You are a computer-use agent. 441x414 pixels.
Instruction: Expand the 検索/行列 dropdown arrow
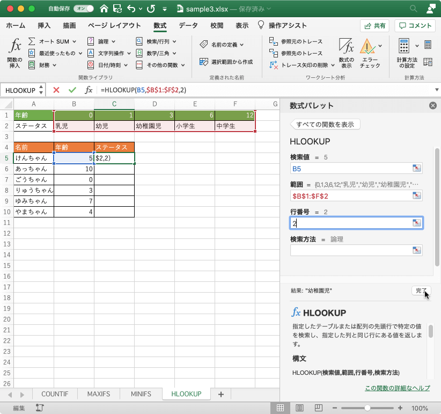174,42
